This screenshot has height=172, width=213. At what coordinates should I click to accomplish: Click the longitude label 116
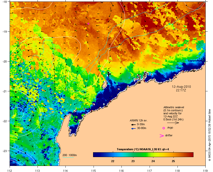[x=121, y=171]
